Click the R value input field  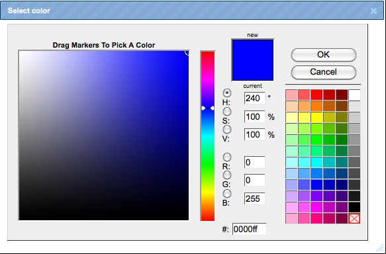[x=254, y=162]
